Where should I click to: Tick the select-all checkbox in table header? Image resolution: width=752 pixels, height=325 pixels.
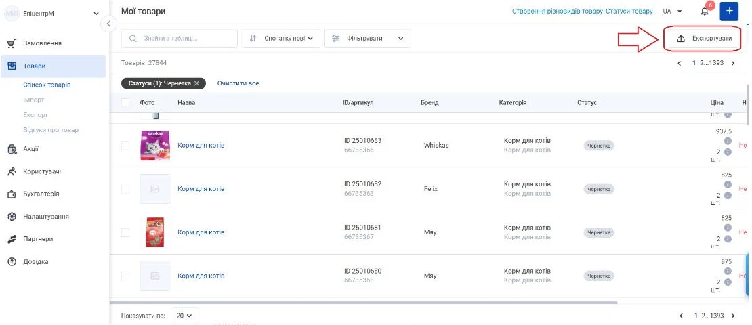[125, 103]
